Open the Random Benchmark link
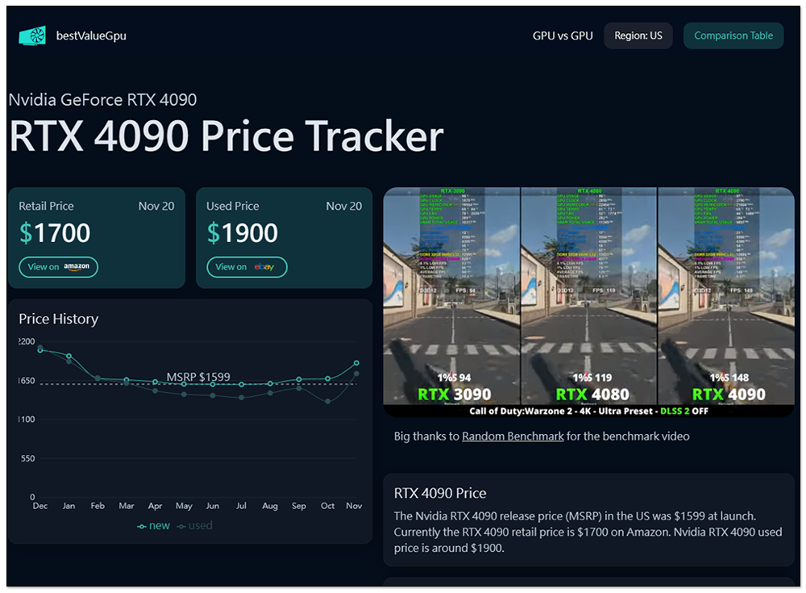Image resolution: width=806 pixels, height=593 pixels. [513, 436]
